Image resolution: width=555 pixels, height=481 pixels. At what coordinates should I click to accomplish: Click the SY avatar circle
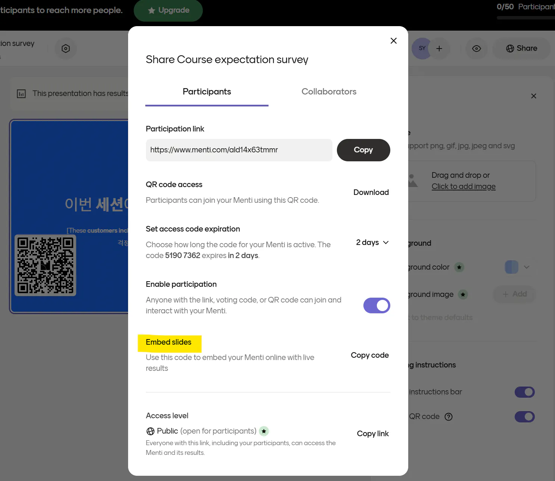(x=422, y=49)
